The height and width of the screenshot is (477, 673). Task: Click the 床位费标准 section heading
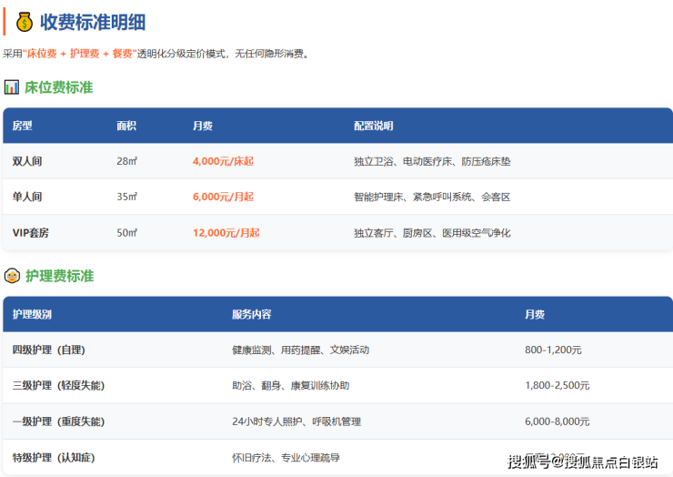(58, 87)
